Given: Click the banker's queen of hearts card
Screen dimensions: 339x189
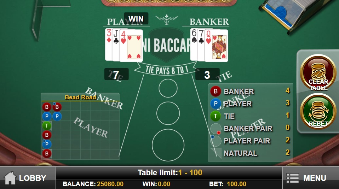Looking at the screenshot, I should point(216,45).
